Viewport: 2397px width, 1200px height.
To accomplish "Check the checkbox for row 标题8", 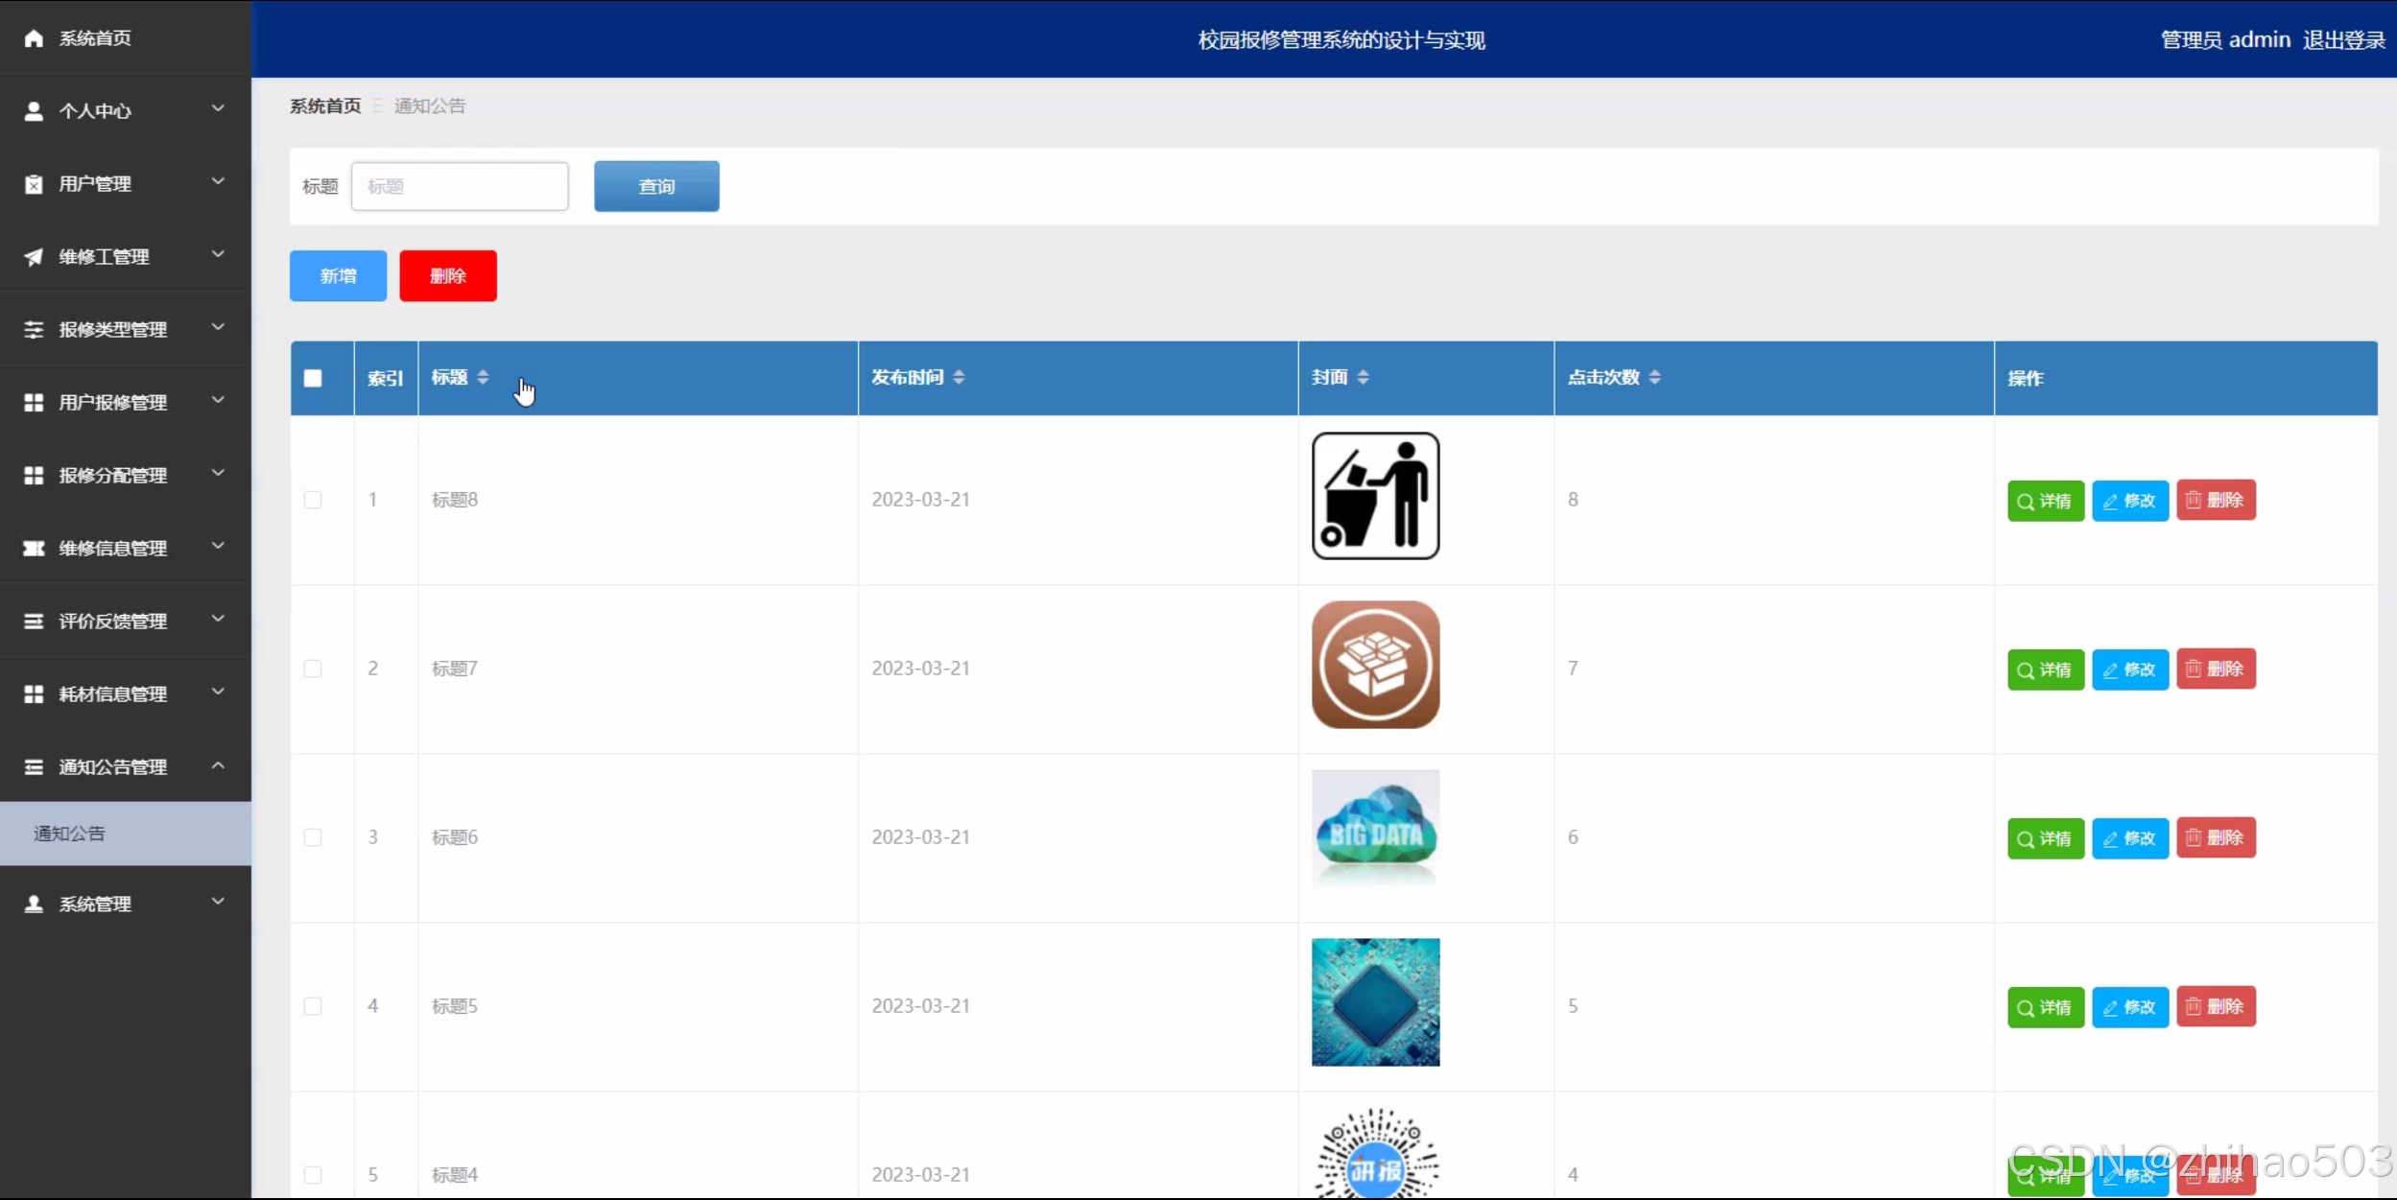I will 313,500.
